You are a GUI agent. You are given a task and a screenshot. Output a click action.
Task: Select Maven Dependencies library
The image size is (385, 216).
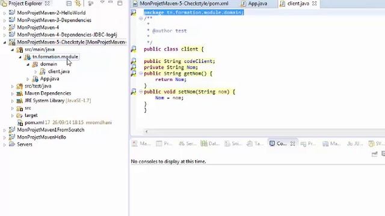[x=48, y=94]
